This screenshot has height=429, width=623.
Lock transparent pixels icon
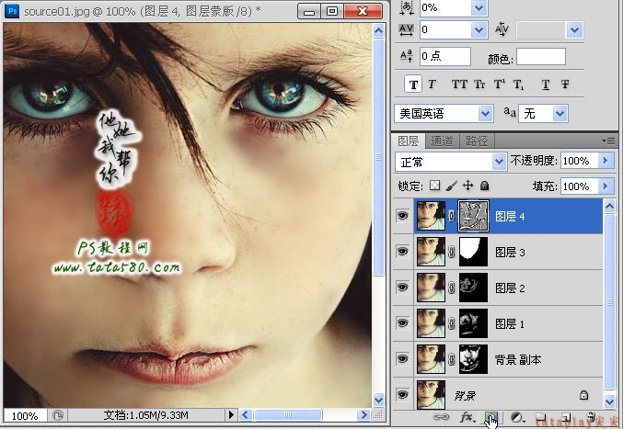click(435, 186)
